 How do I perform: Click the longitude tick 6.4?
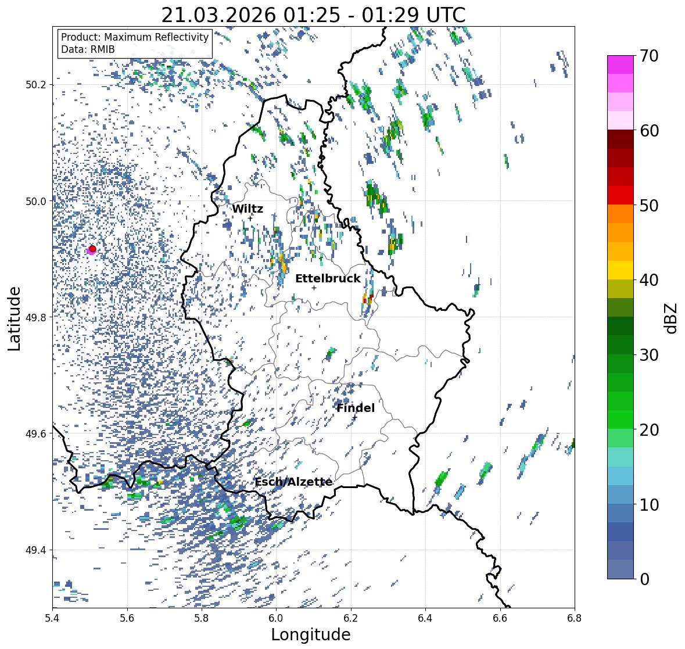click(x=425, y=618)
